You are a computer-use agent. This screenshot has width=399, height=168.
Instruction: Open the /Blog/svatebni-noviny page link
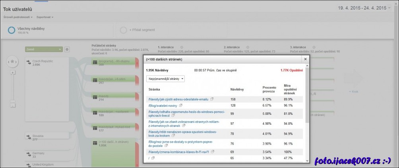point(163,105)
